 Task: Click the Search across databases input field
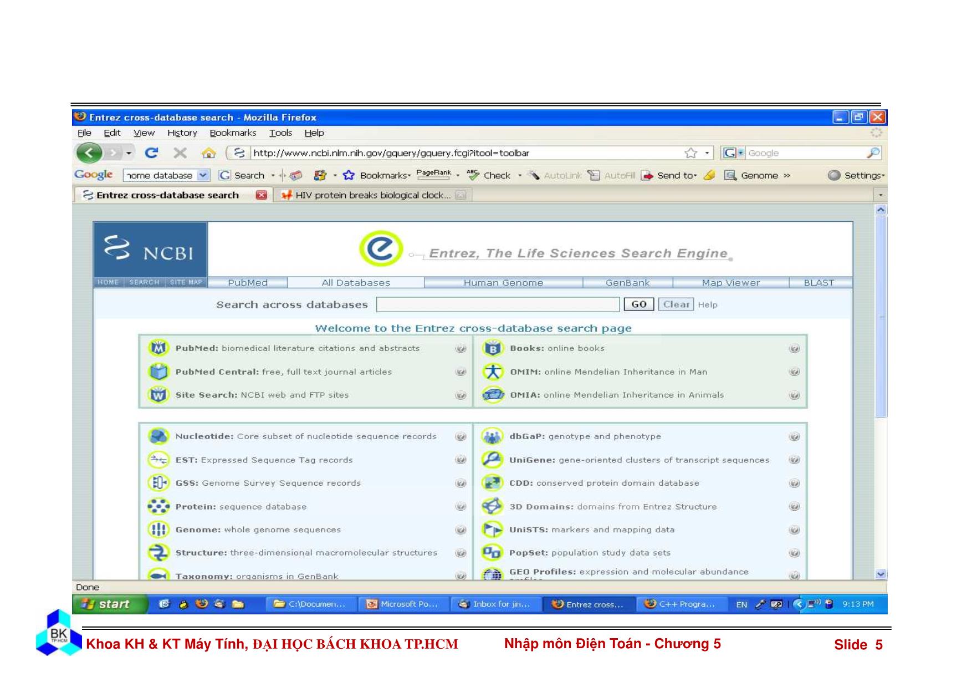(498, 304)
